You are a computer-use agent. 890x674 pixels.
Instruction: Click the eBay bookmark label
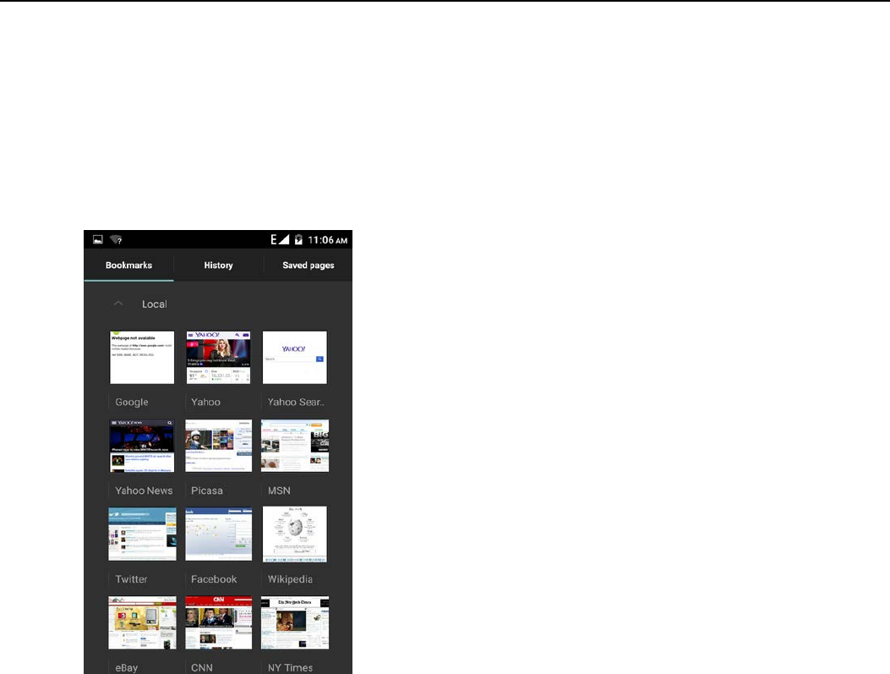[x=127, y=668]
